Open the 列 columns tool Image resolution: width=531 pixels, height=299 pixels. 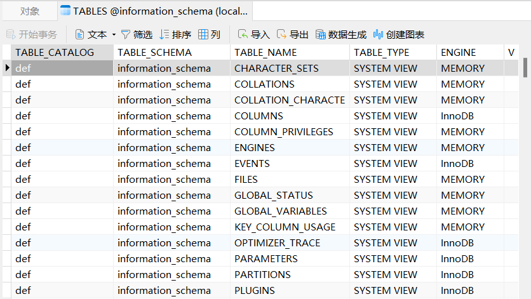tap(209, 34)
